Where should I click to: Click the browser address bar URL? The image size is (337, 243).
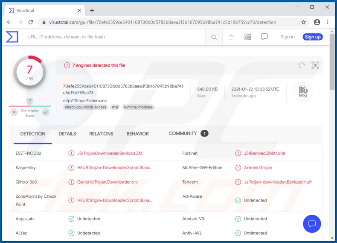tap(163, 22)
